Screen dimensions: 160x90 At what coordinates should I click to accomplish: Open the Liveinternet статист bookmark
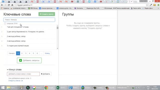18,8
